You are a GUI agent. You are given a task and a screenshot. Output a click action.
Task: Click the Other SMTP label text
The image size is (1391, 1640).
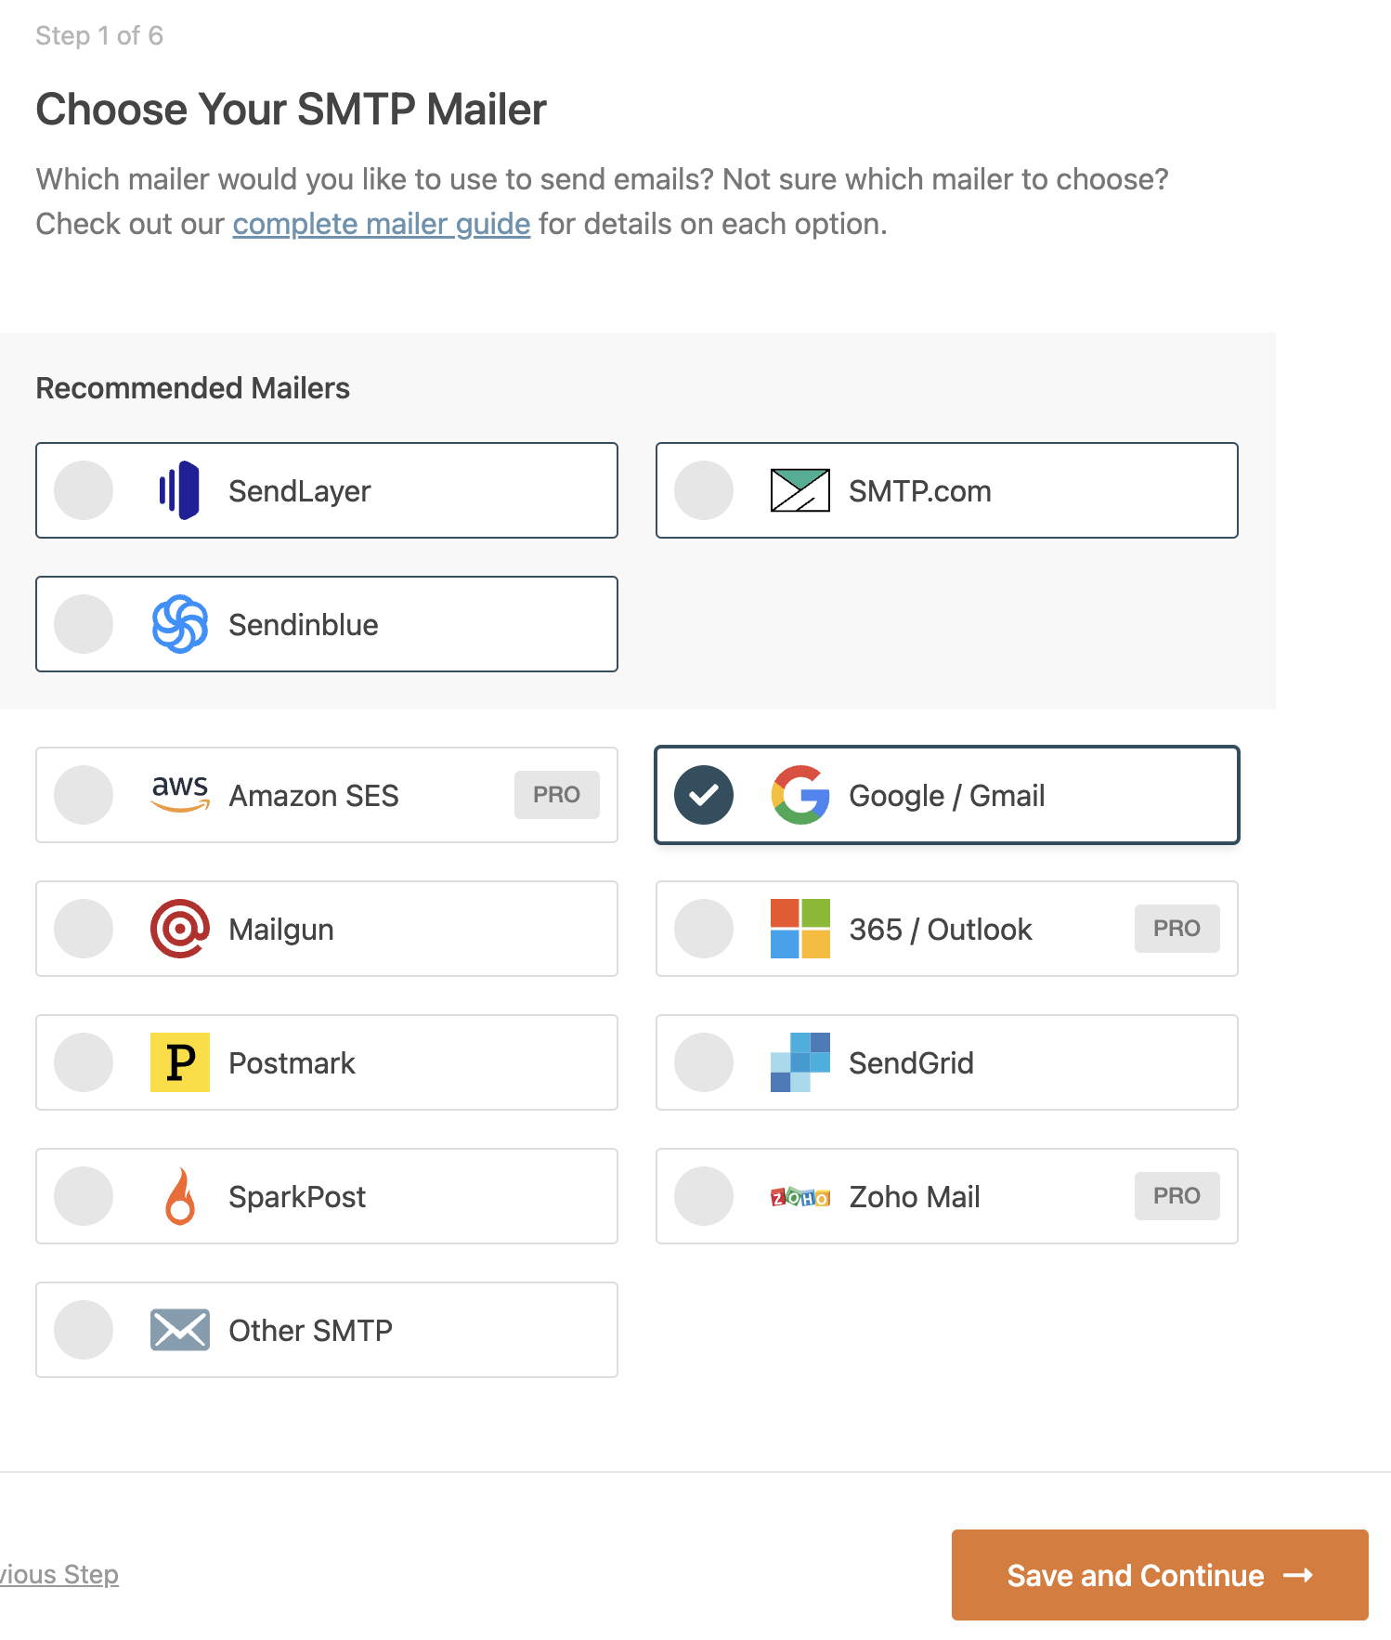pyautogui.click(x=311, y=1331)
